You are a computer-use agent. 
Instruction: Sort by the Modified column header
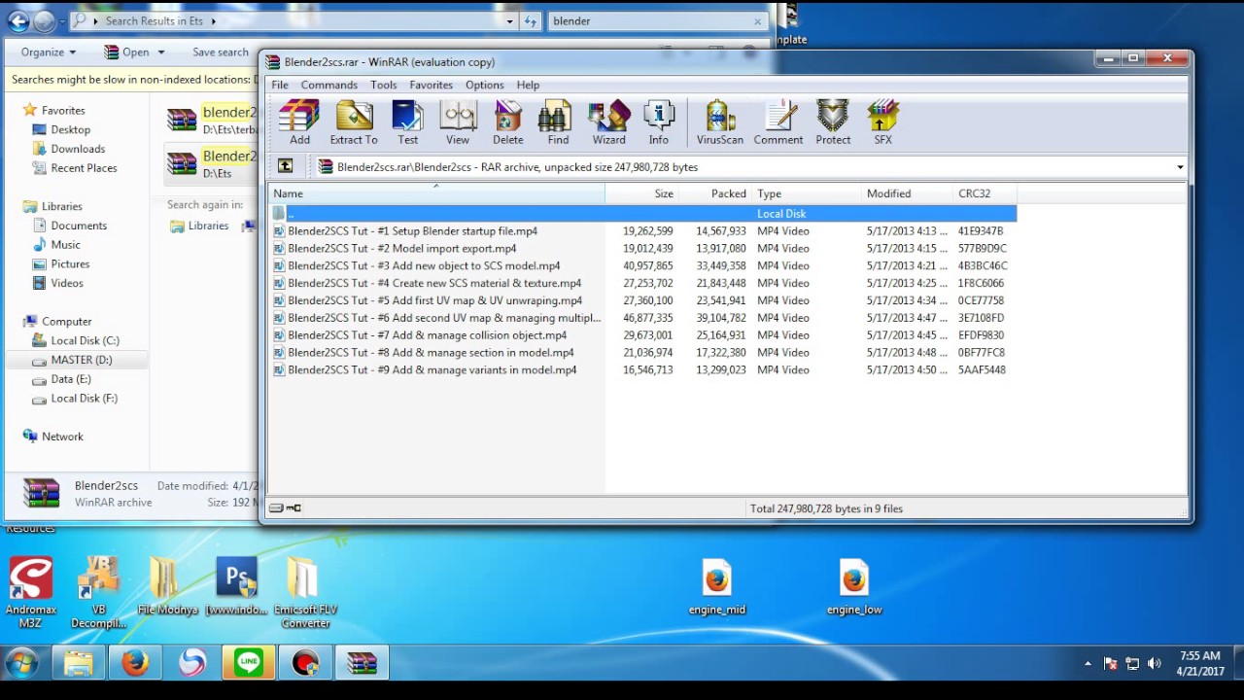(x=908, y=193)
